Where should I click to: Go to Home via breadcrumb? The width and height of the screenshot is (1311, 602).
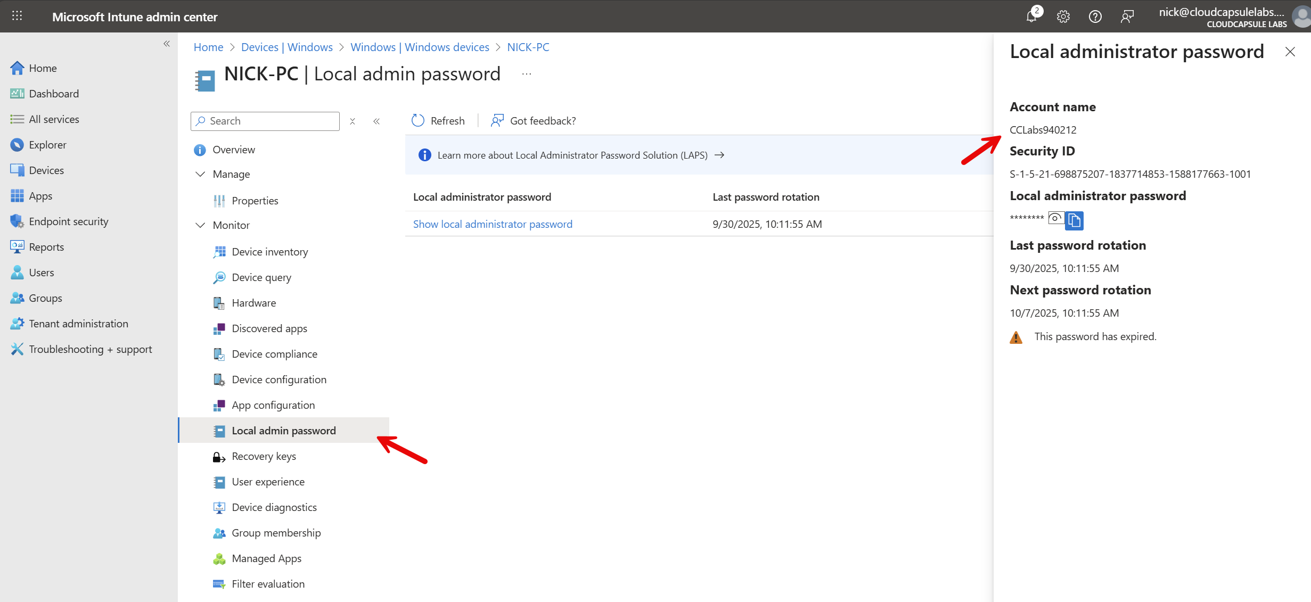click(x=208, y=47)
